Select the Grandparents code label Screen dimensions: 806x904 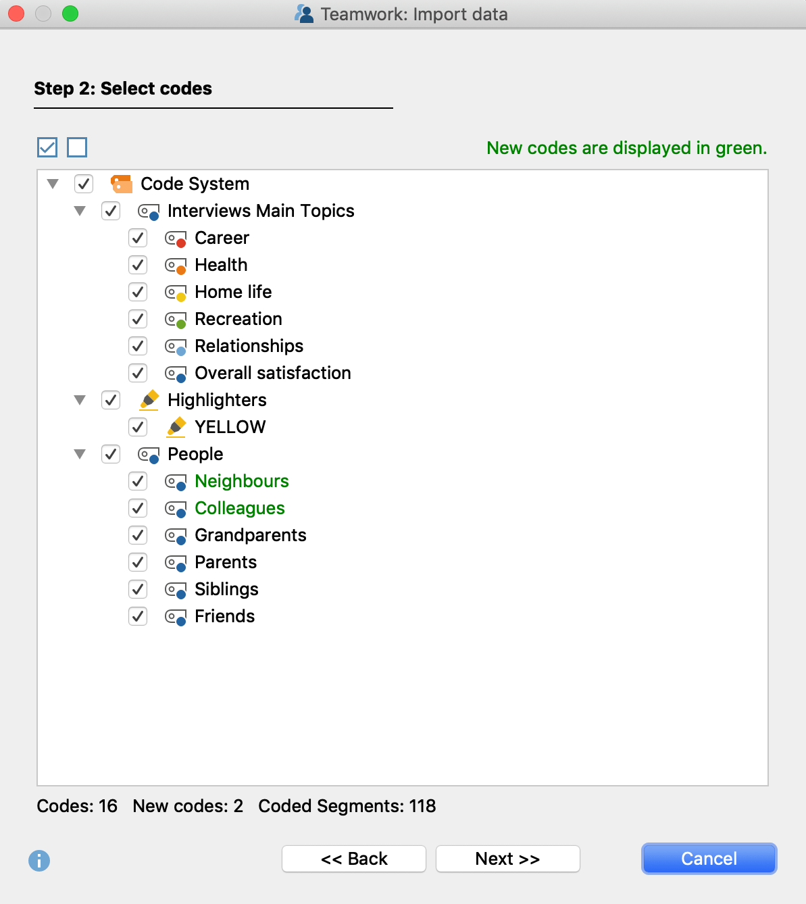pos(250,535)
